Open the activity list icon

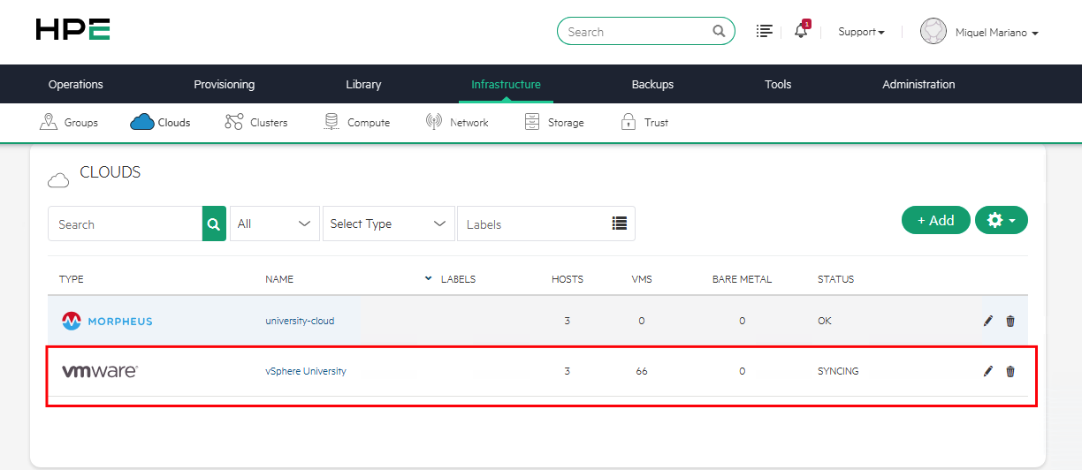pyautogui.click(x=765, y=31)
